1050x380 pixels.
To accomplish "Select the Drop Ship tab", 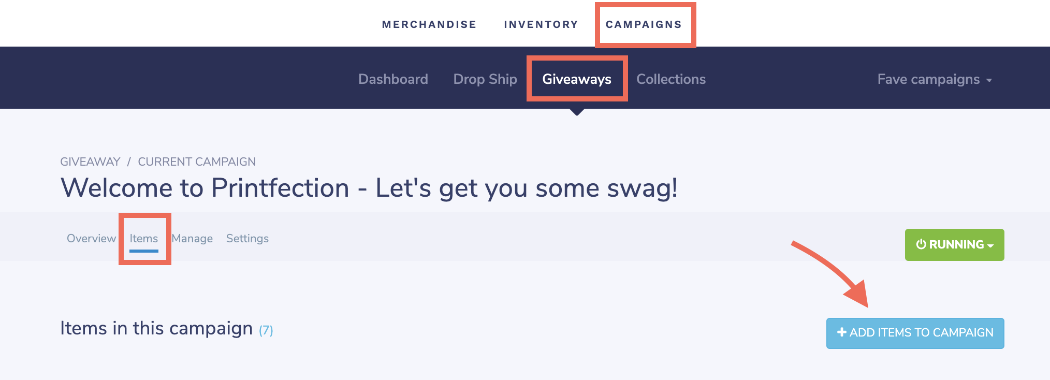I will (485, 79).
